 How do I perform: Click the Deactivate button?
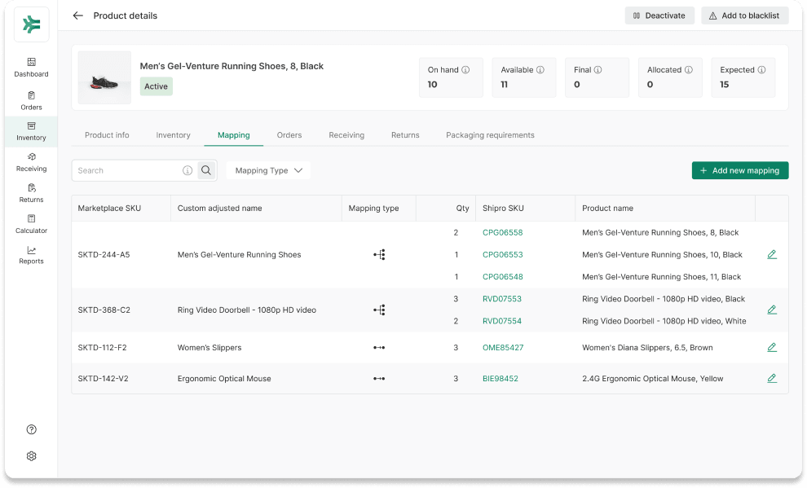pos(659,15)
